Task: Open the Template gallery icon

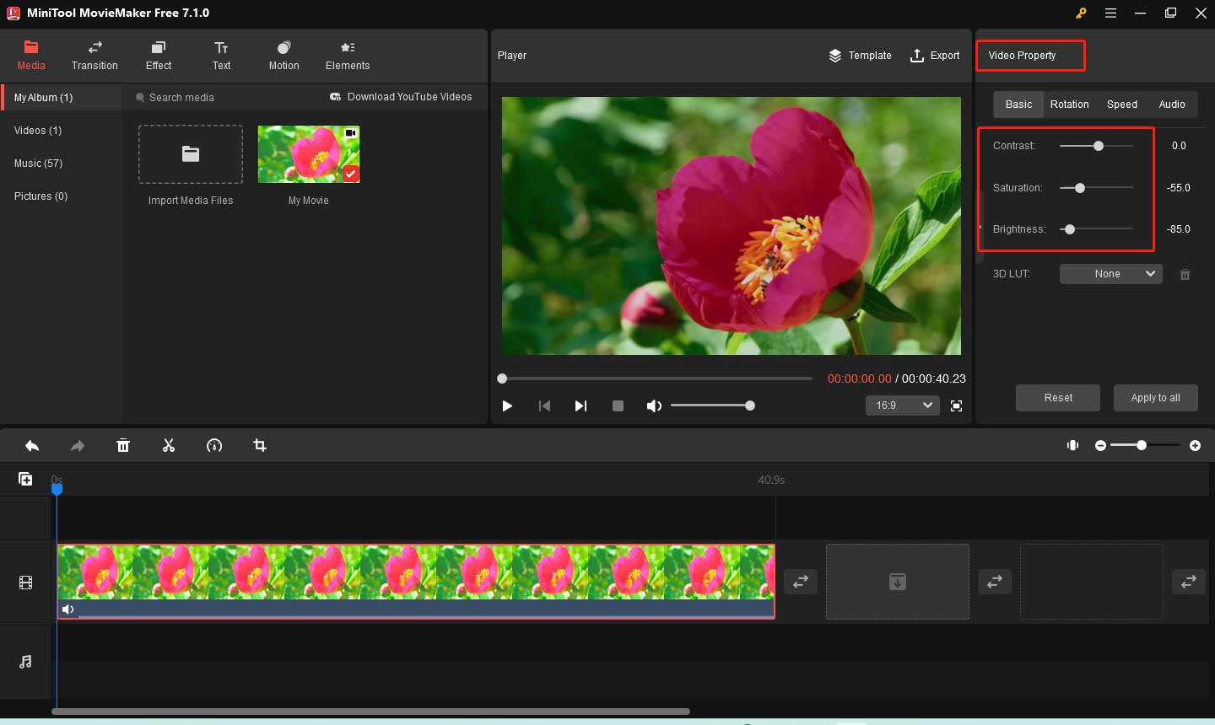Action: pos(859,56)
